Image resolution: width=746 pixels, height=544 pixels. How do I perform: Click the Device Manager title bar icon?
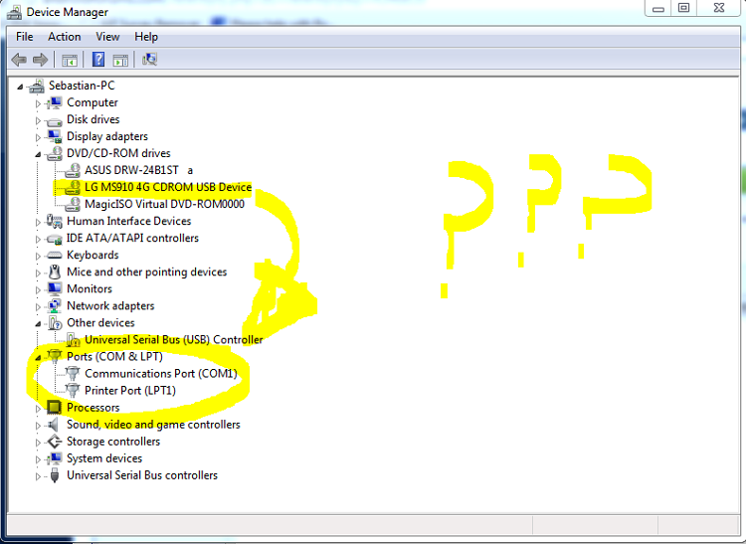(x=13, y=12)
